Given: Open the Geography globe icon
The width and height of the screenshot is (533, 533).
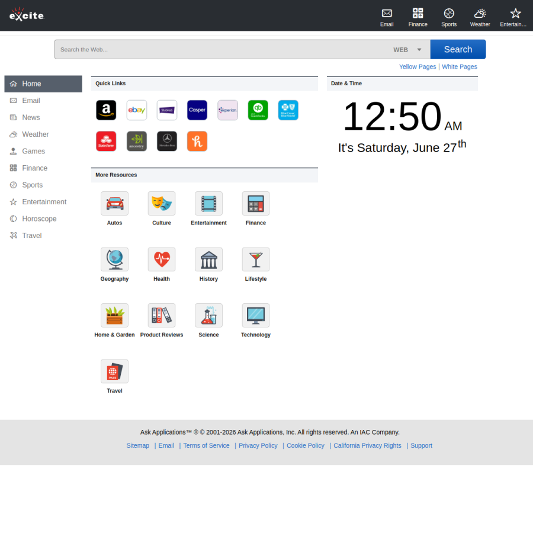Looking at the screenshot, I should coord(114,259).
